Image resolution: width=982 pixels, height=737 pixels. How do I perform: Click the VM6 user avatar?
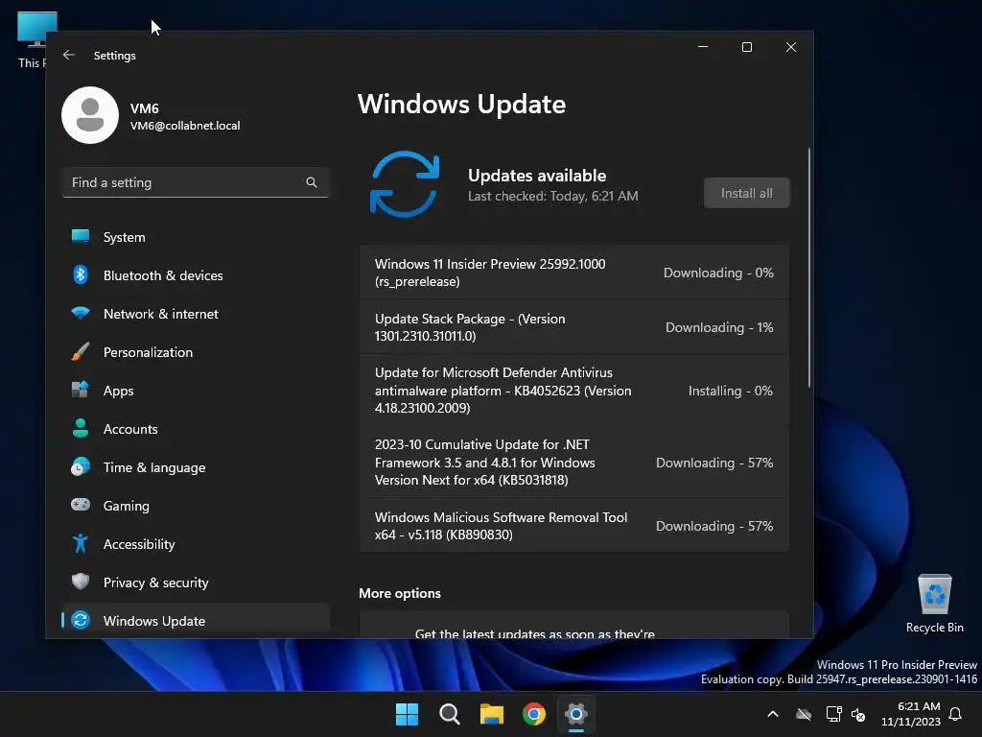click(90, 115)
